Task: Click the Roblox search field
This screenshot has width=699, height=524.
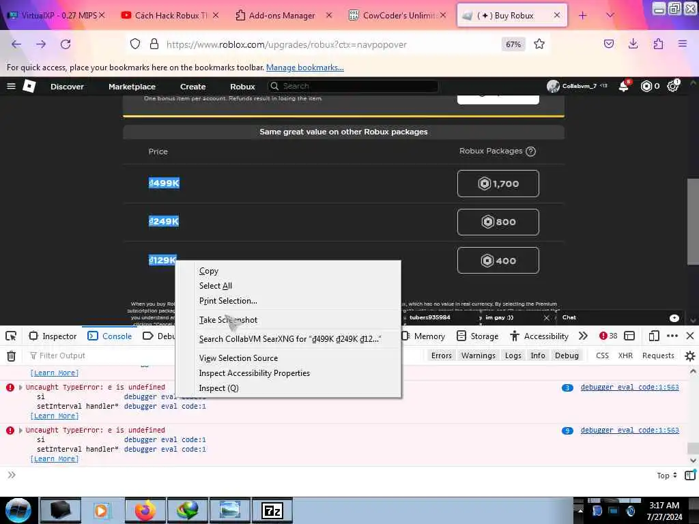Action: pyautogui.click(x=353, y=86)
